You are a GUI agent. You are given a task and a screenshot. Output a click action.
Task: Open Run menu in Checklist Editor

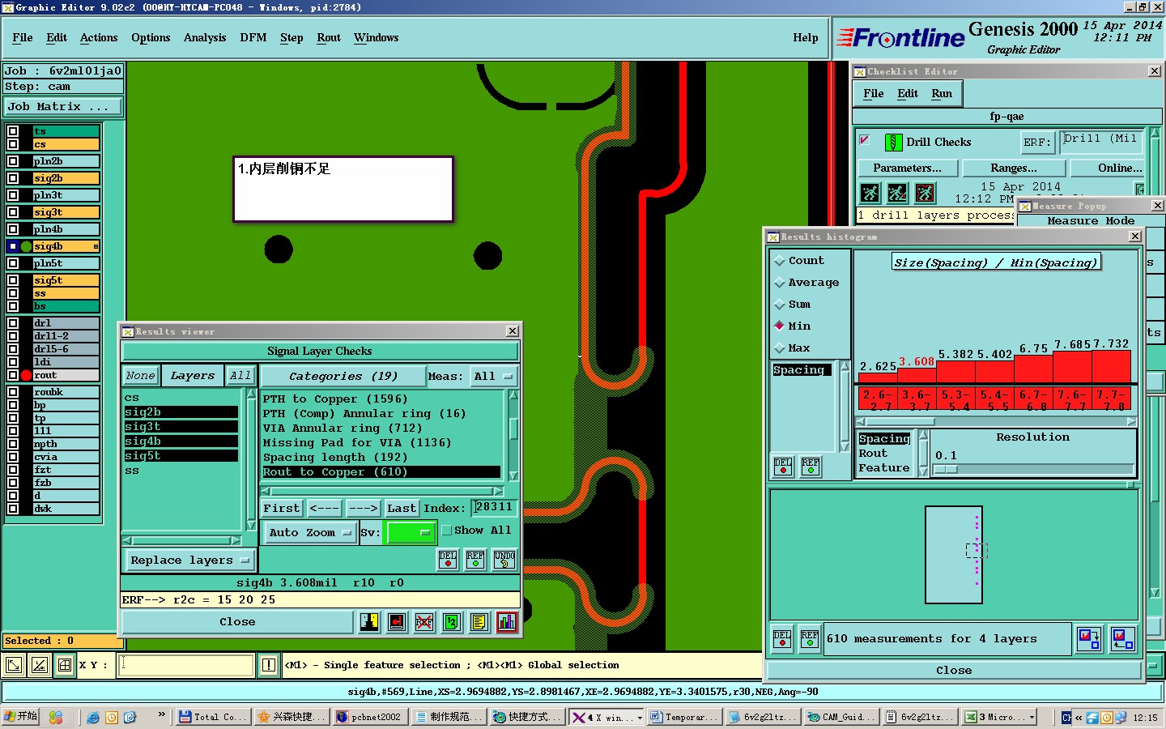(942, 94)
